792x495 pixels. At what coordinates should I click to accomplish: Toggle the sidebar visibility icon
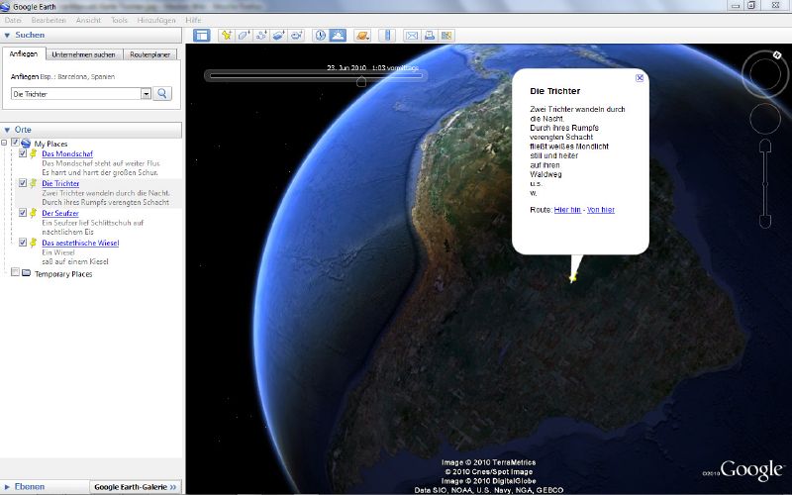[x=202, y=35]
